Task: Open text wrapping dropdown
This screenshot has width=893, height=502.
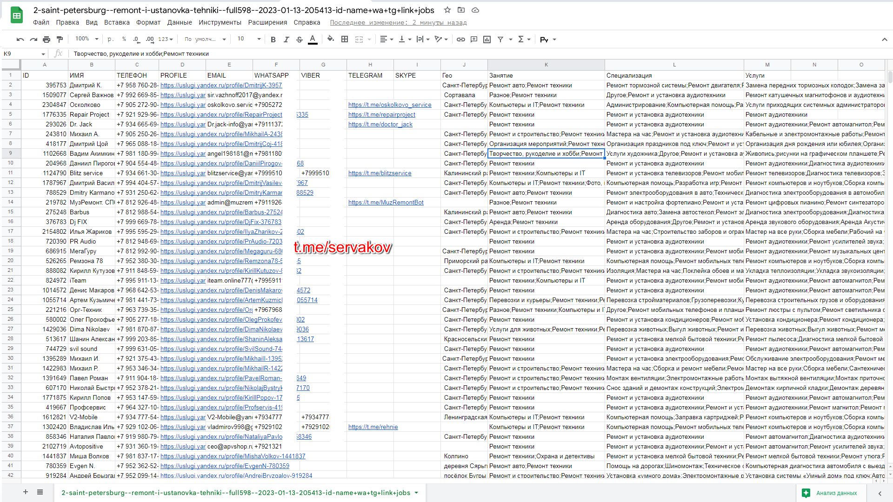Action: coord(423,40)
